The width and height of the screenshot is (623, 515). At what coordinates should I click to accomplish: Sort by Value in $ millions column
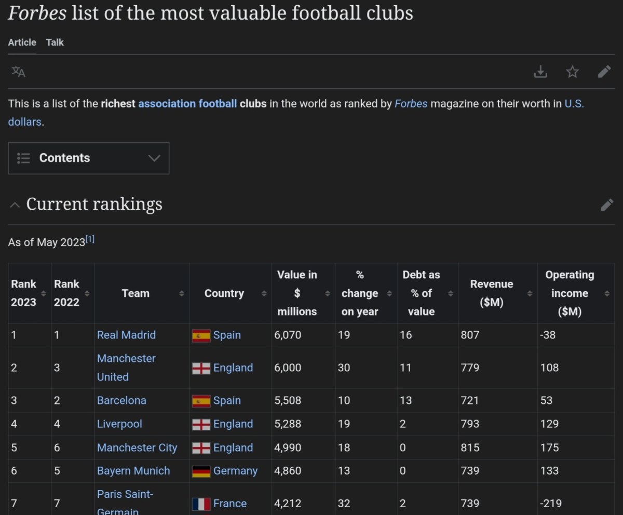click(x=327, y=293)
